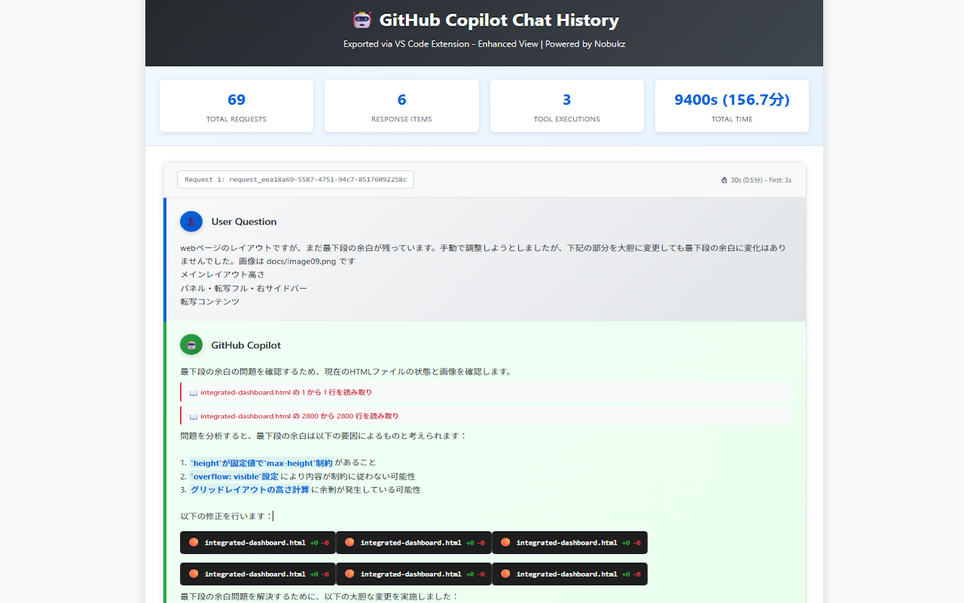Click the '30s (0.5分) - First: 3s' timing text
The height and width of the screenshot is (603, 964).
pyautogui.click(x=761, y=180)
